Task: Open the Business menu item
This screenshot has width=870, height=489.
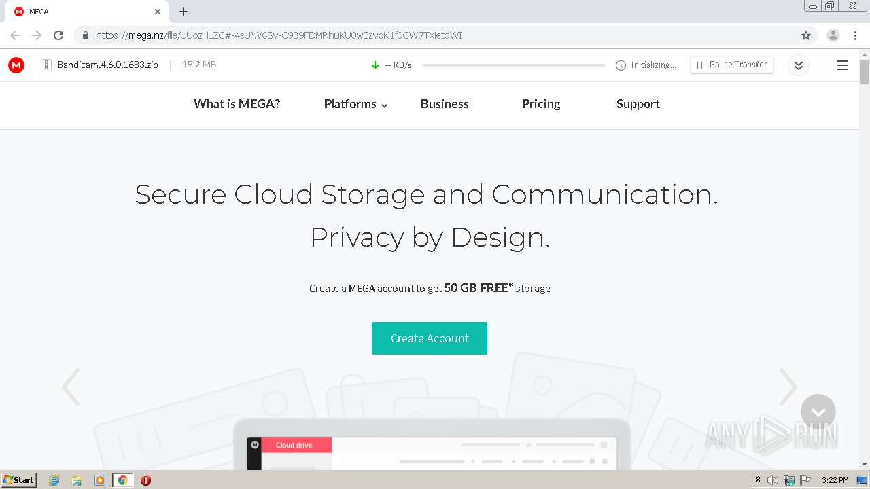Action: 445,104
